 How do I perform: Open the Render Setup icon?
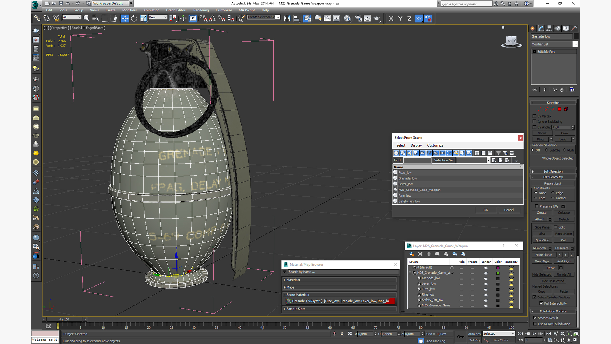click(x=358, y=18)
